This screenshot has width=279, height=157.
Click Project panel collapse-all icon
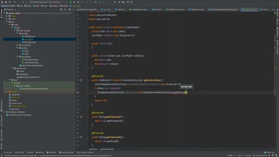pyautogui.click(x=65, y=10)
